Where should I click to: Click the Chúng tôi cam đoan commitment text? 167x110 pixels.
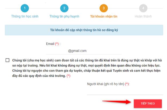click(x=87, y=68)
